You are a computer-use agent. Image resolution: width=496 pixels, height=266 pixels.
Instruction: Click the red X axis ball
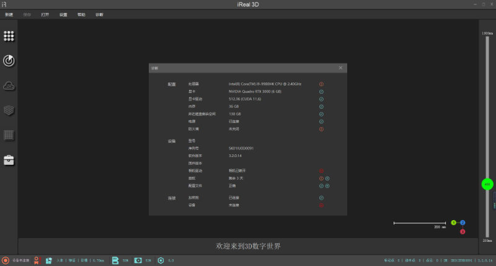coord(463,232)
